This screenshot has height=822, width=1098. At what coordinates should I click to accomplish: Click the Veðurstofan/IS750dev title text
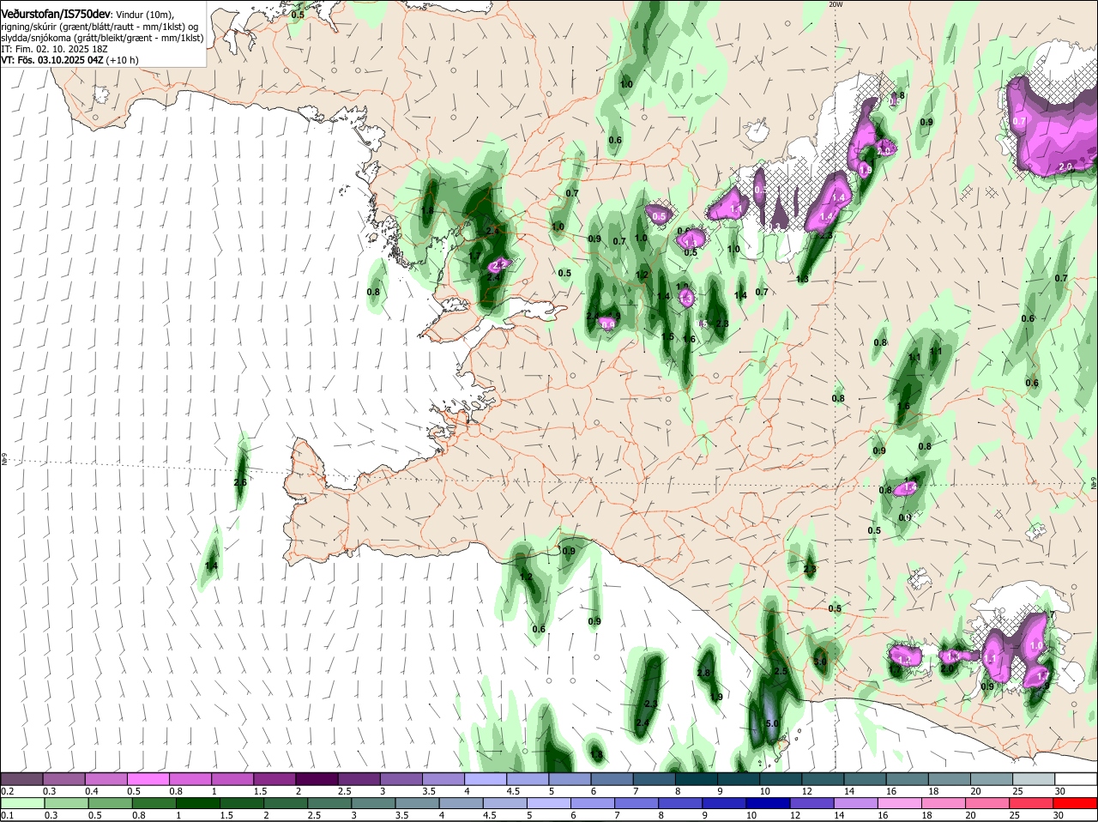(x=56, y=15)
